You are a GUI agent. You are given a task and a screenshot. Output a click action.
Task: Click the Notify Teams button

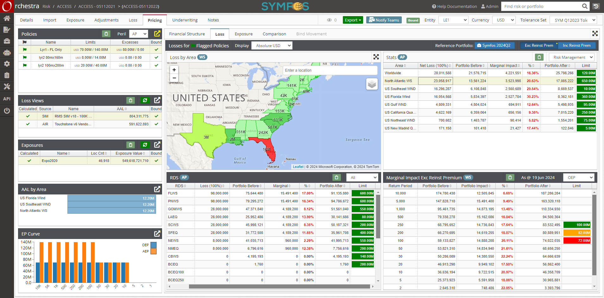click(384, 20)
